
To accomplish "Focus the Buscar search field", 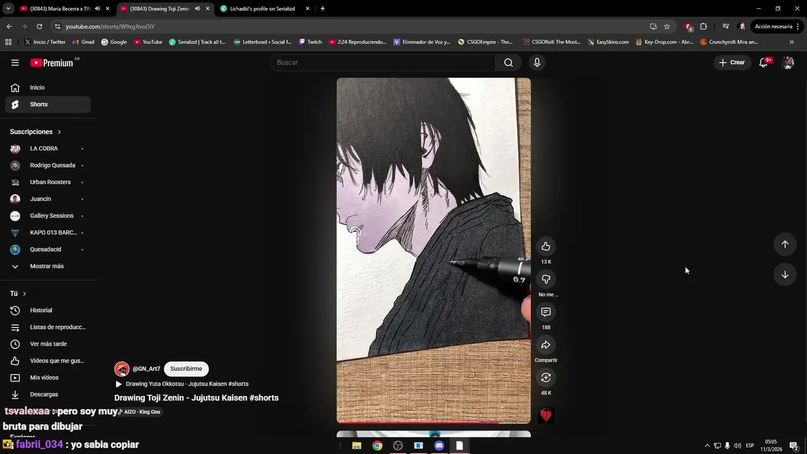I will coord(383,62).
